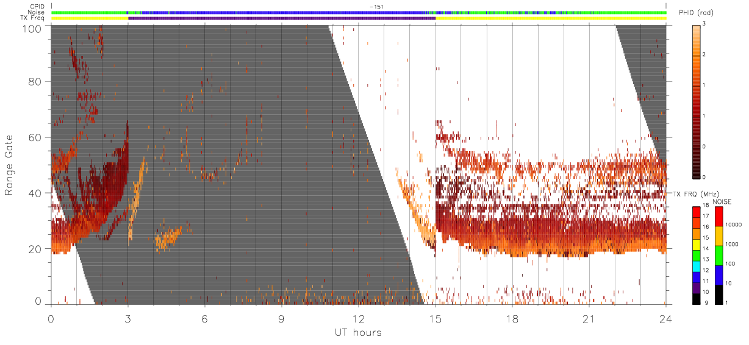
Task: Click UT hours tick label "3"
Action: (127, 319)
